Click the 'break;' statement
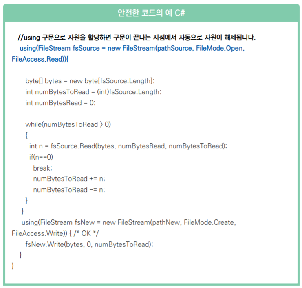 pos(42,168)
